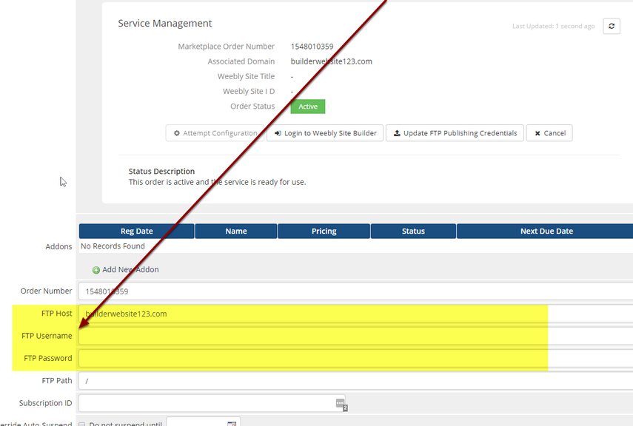
Task: Click the Reg Date column header
Action: point(136,231)
